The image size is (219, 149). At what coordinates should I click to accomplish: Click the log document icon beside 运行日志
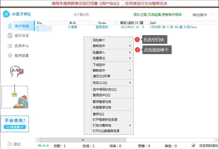[x=10, y=36]
